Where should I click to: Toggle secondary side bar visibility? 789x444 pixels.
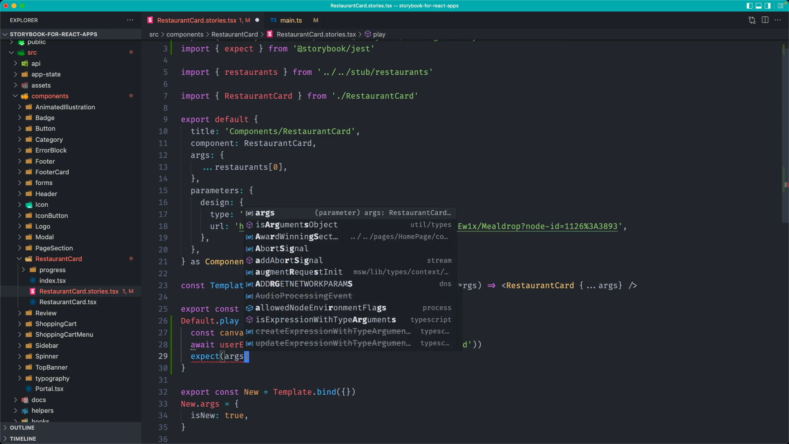tap(768, 6)
